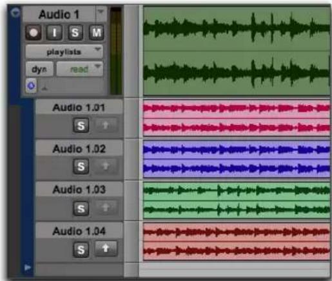
Task: Select the blue Audio 1.02 waveform clip
Action: pyautogui.click(x=237, y=159)
